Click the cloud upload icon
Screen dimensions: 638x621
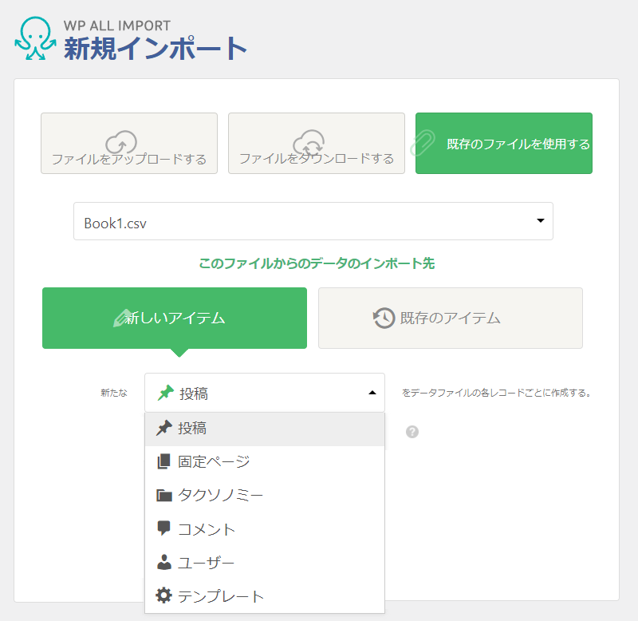[121, 142]
